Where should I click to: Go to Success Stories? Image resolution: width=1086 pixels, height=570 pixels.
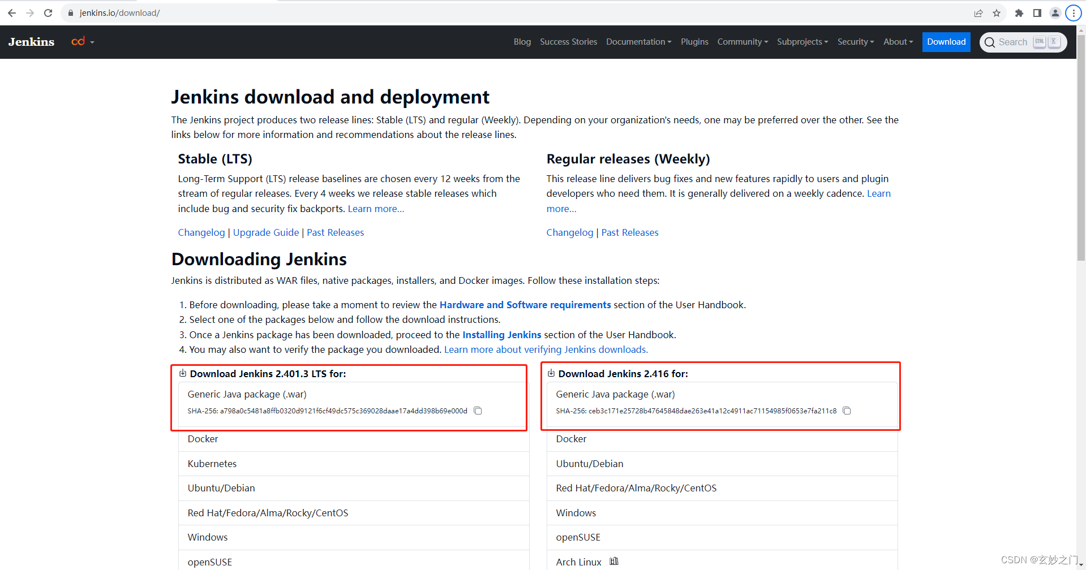coord(568,42)
